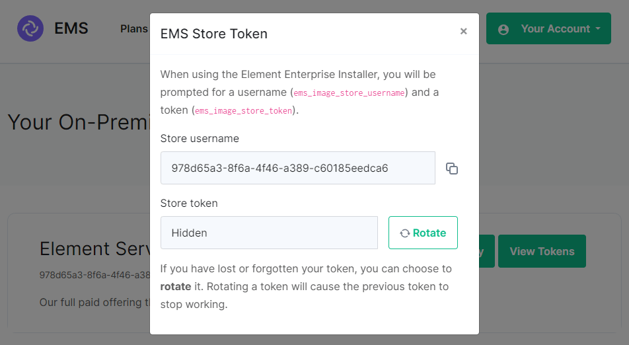Click the Store username label
Viewport: 629px width, 345px height.
point(200,138)
